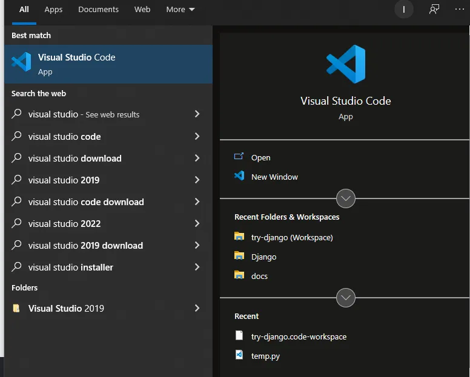Screen dimensions: 470x377
Task: Switch to the Apps tab
Action: pos(53,10)
